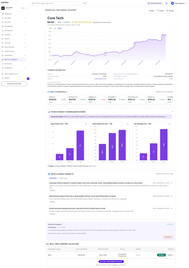Click the PA user avatar
Image resolution: width=189 pixels, height=268 pixels.
(x=173, y=3)
